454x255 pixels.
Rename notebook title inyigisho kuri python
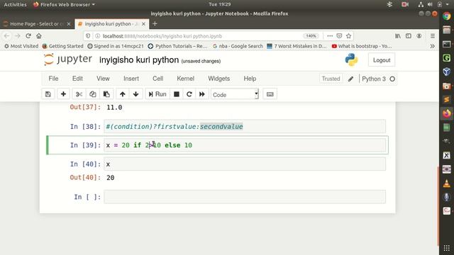pyautogui.click(x=139, y=60)
